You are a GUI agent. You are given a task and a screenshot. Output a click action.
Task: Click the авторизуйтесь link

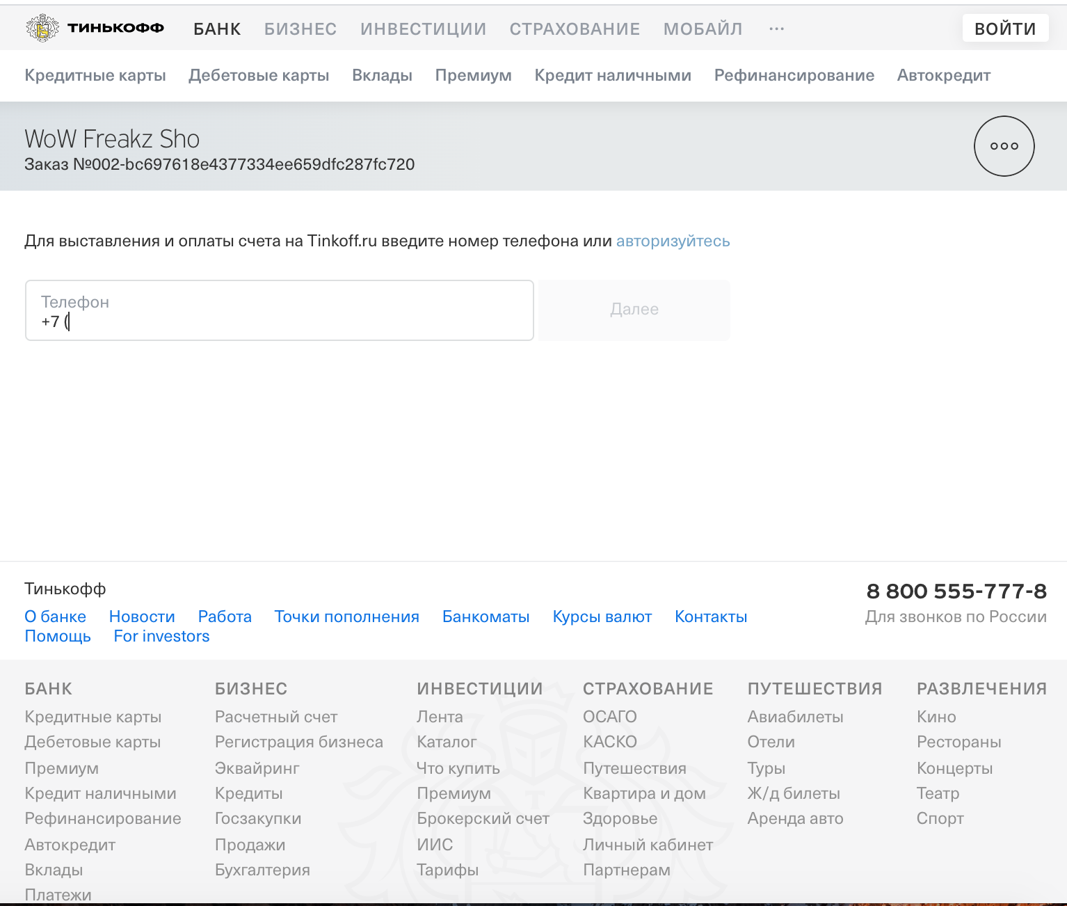[673, 241]
